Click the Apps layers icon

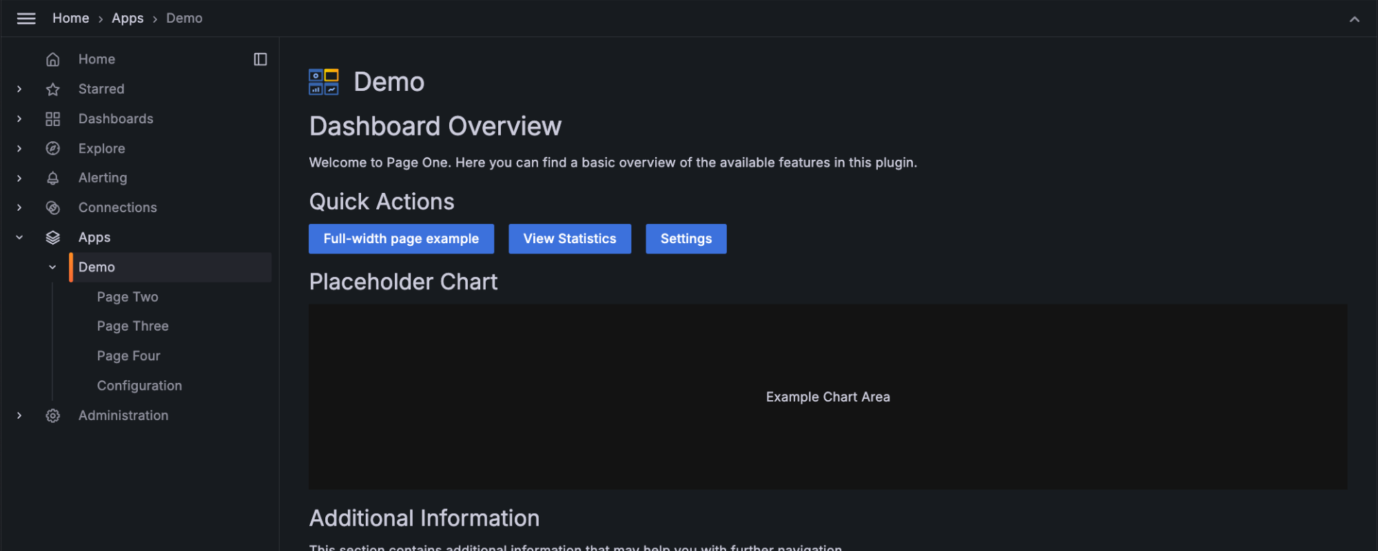[x=53, y=237]
